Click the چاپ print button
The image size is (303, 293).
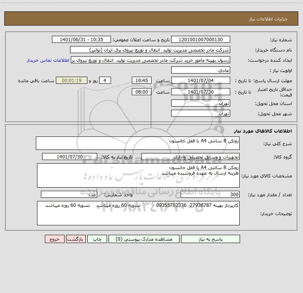click(x=97, y=239)
